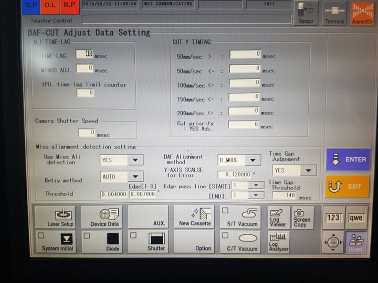Click the New Cassette button
Viewport: 378px width, 283px height.
pos(194,217)
